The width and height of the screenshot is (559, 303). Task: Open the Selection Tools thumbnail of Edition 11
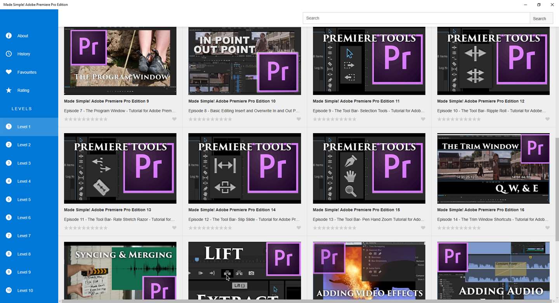click(x=369, y=61)
